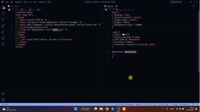200x112 pixels.
Task: Open Telegram from the taskbar
Action: click(112, 109)
